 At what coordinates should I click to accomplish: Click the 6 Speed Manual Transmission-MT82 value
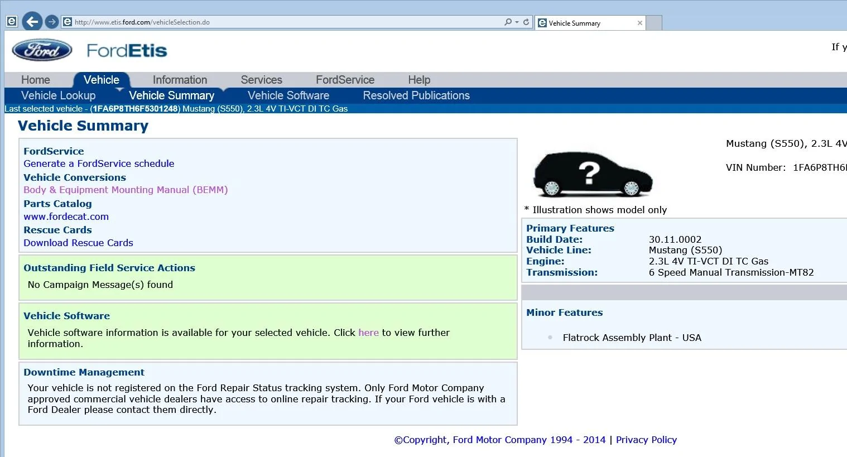click(x=731, y=272)
